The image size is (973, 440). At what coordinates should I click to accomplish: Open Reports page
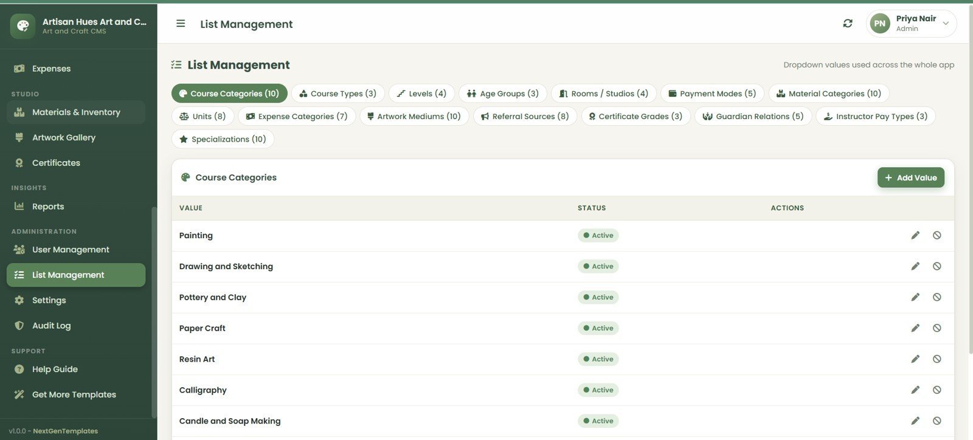(76, 207)
